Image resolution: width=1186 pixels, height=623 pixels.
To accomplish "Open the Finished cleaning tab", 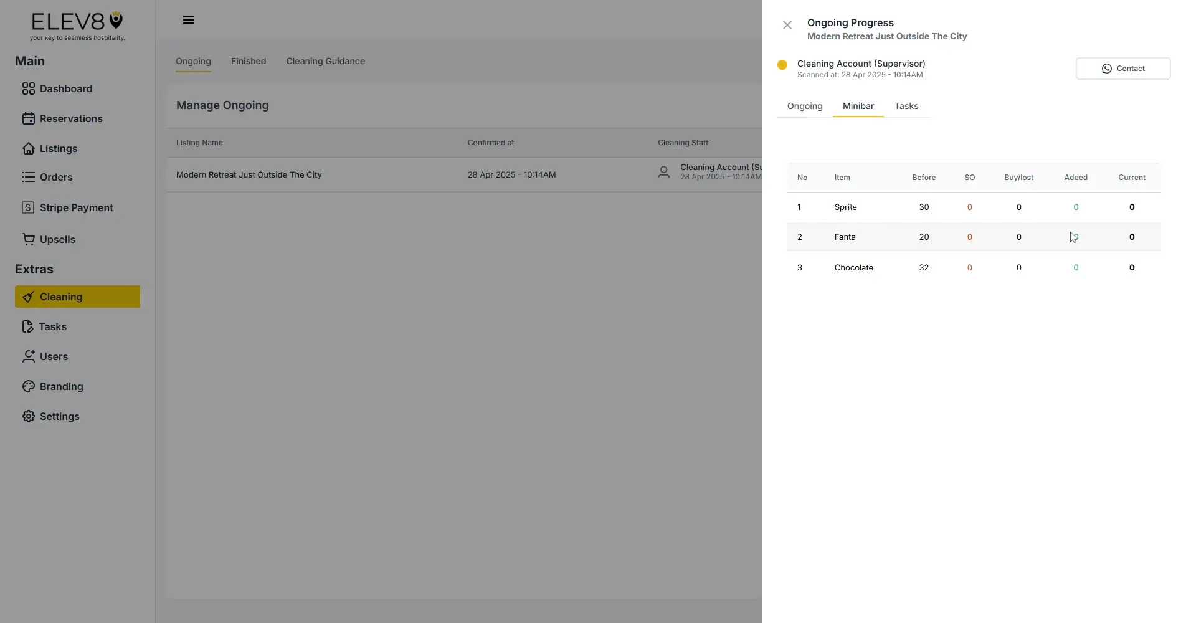I will pos(248,61).
